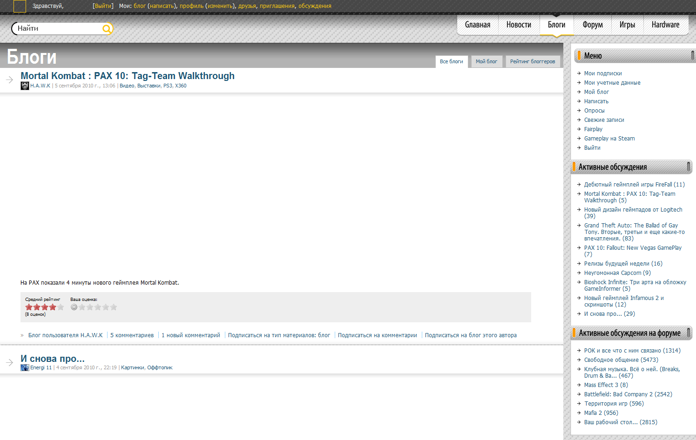Collapse the Меню sidebar panel
696x440 pixels.
click(693, 55)
